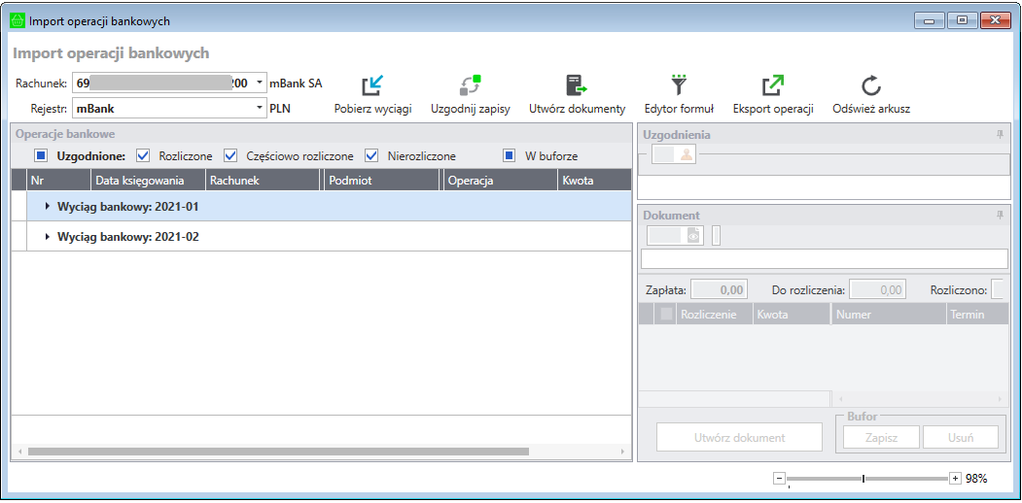Open the Rejestr mBank dropdown
The height and width of the screenshot is (503, 1022).
[x=260, y=109]
